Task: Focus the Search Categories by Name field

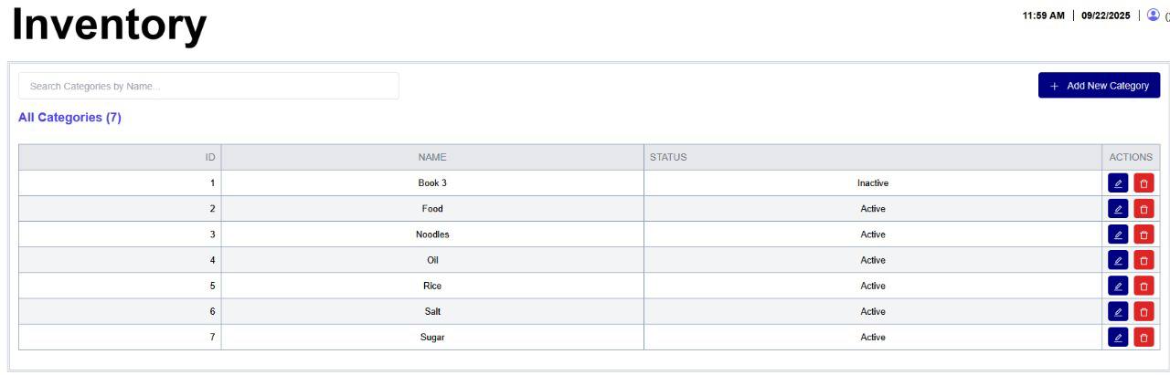Action: pos(208,86)
